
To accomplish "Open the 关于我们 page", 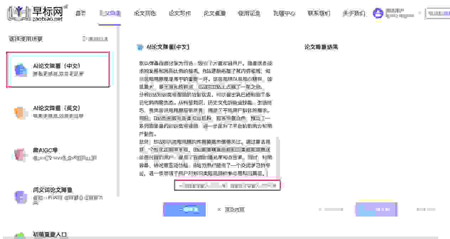I will click(354, 14).
